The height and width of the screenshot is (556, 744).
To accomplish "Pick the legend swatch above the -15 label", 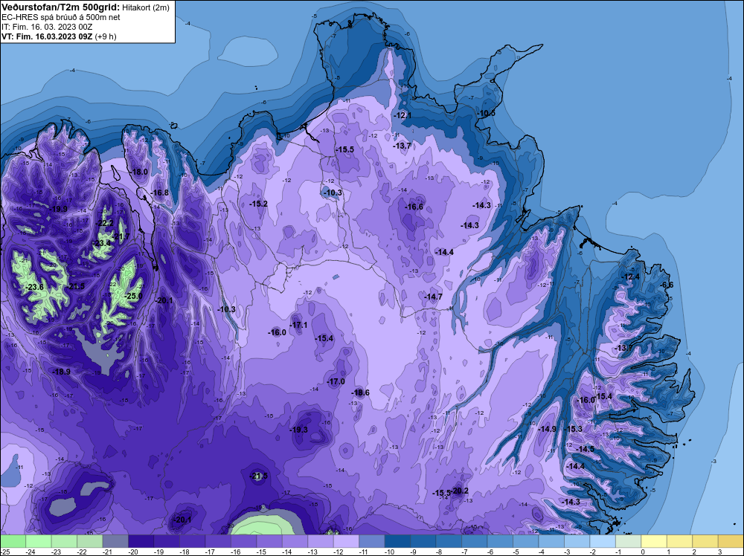I will 269,541.
